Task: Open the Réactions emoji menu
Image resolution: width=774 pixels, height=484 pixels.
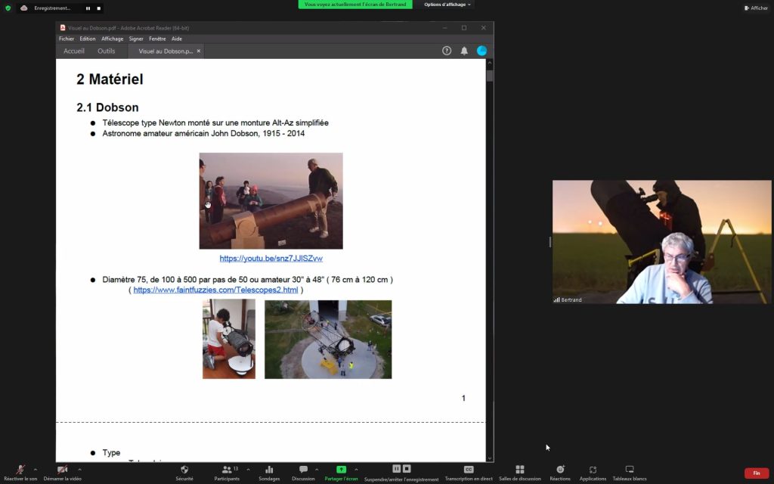Action: tap(560, 473)
